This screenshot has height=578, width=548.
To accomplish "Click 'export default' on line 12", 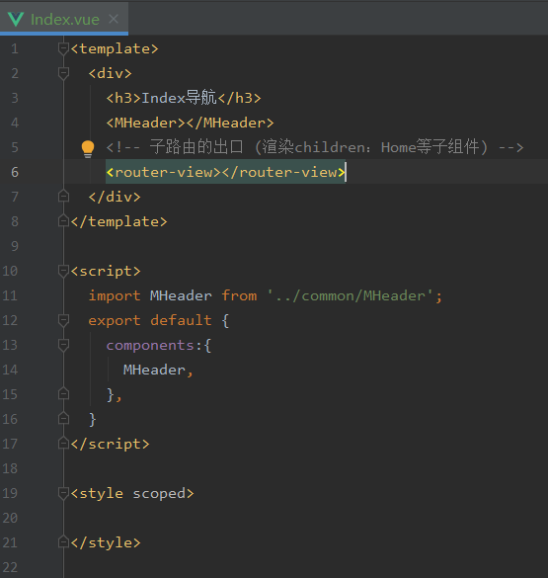I will (150, 320).
